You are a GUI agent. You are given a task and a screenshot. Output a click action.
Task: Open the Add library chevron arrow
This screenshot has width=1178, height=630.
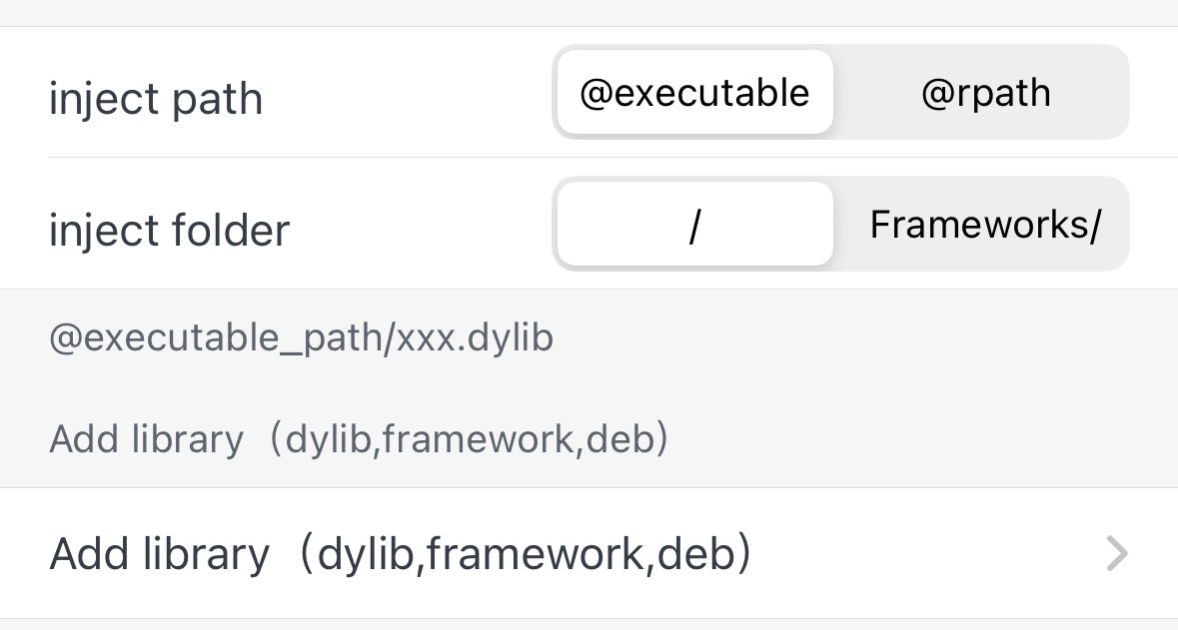[x=1116, y=553]
